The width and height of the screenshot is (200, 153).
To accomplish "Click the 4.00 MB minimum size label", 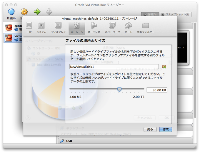I will pos(75,97).
